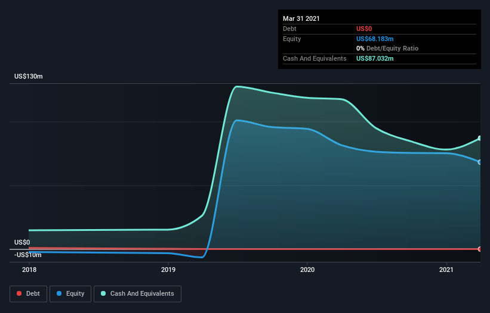This screenshot has height=313, width=490.
Task: Click the Cash And Equivalents tooltip row label
Action: point(315,58)
